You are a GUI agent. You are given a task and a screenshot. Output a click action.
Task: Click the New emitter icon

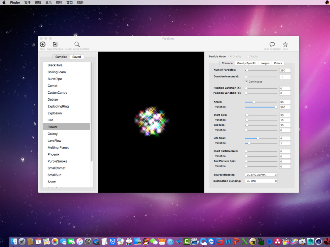[43, 45]
